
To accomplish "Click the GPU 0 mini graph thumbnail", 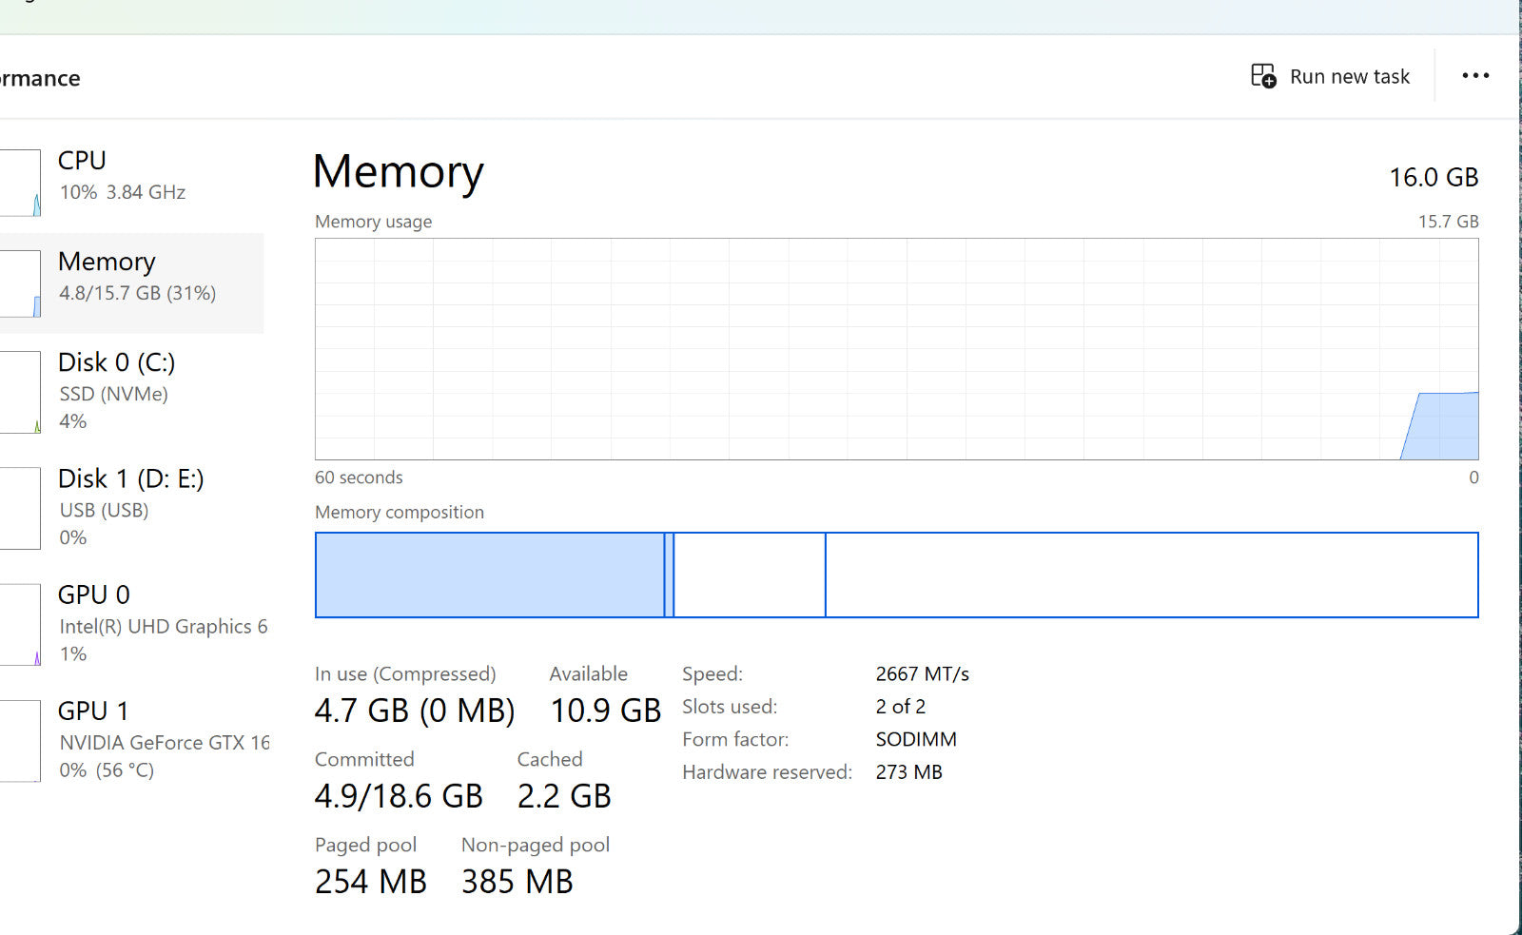I will (19, 624).
